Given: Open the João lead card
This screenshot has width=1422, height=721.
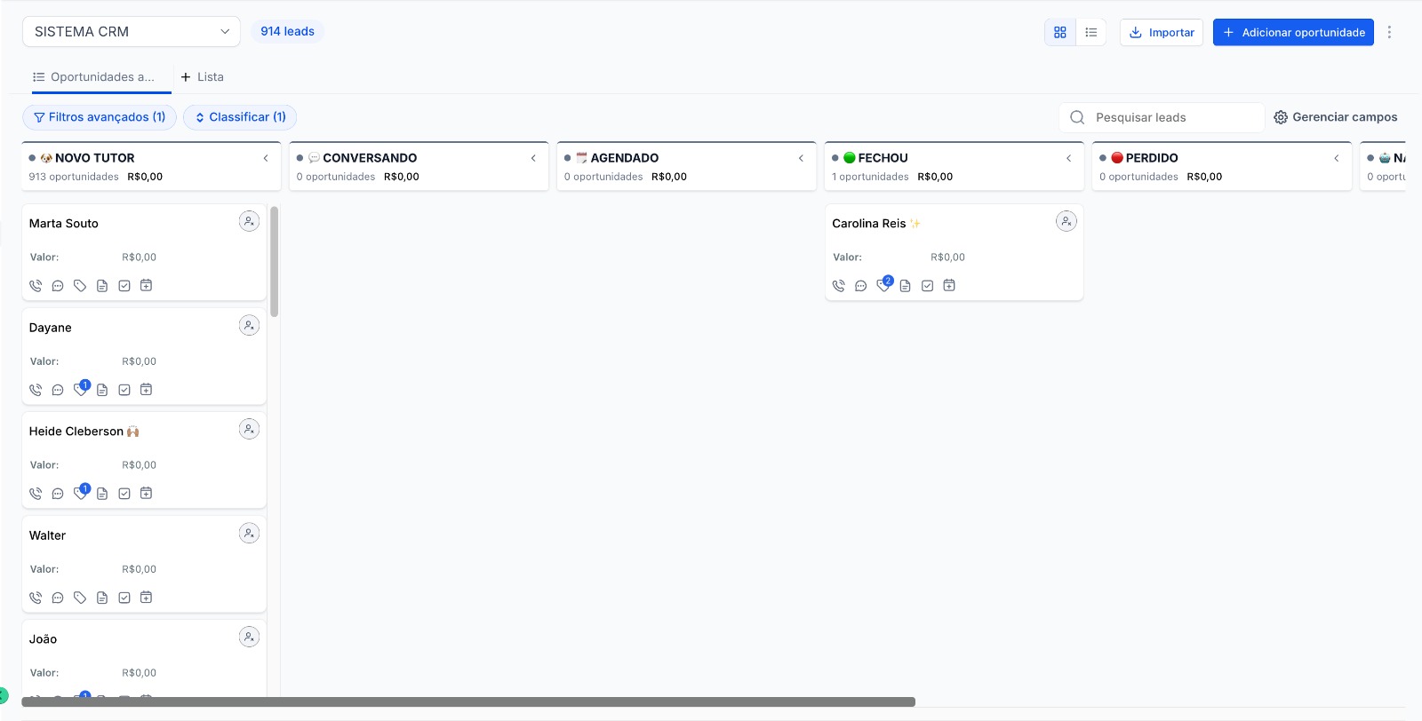Looking at the screenshot, I should point(144,658).
